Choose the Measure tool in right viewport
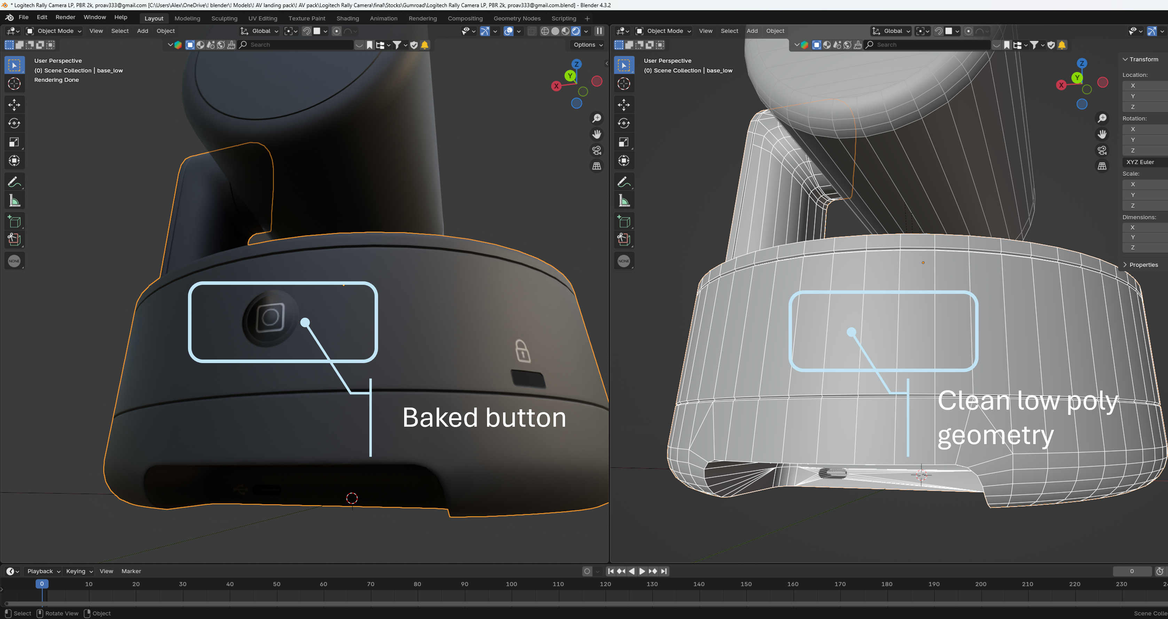This screenshot has width=1168, height=619. 624,201
